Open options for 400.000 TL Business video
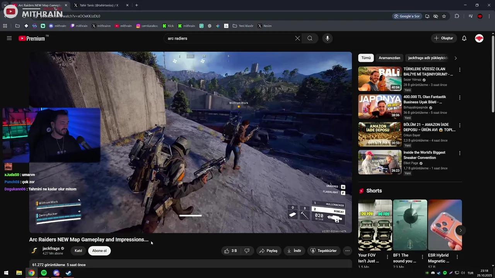The width and height of the screenshot is (495, 278). [460, 98]
